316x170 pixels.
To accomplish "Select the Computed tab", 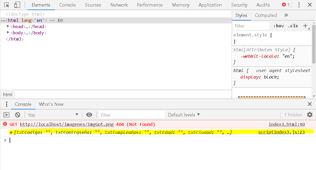I will point(266,15).
